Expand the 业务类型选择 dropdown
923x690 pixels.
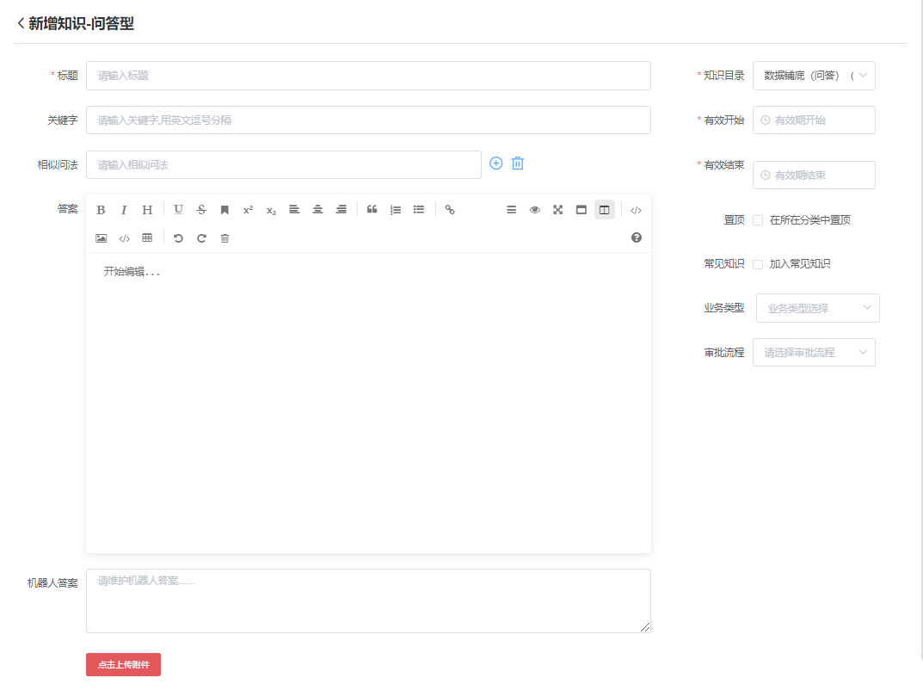coord(818,308)
